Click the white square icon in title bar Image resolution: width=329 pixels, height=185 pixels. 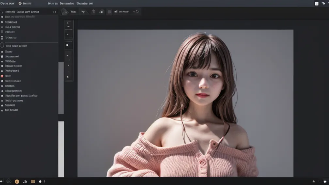(317, 4)
